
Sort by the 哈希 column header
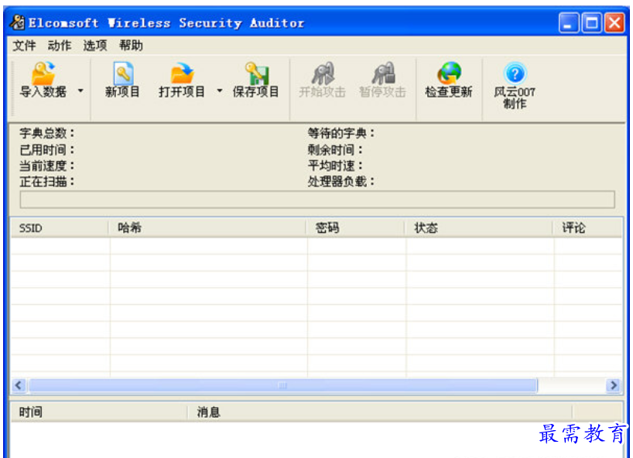pyautogui.click(x=207, y=228)
